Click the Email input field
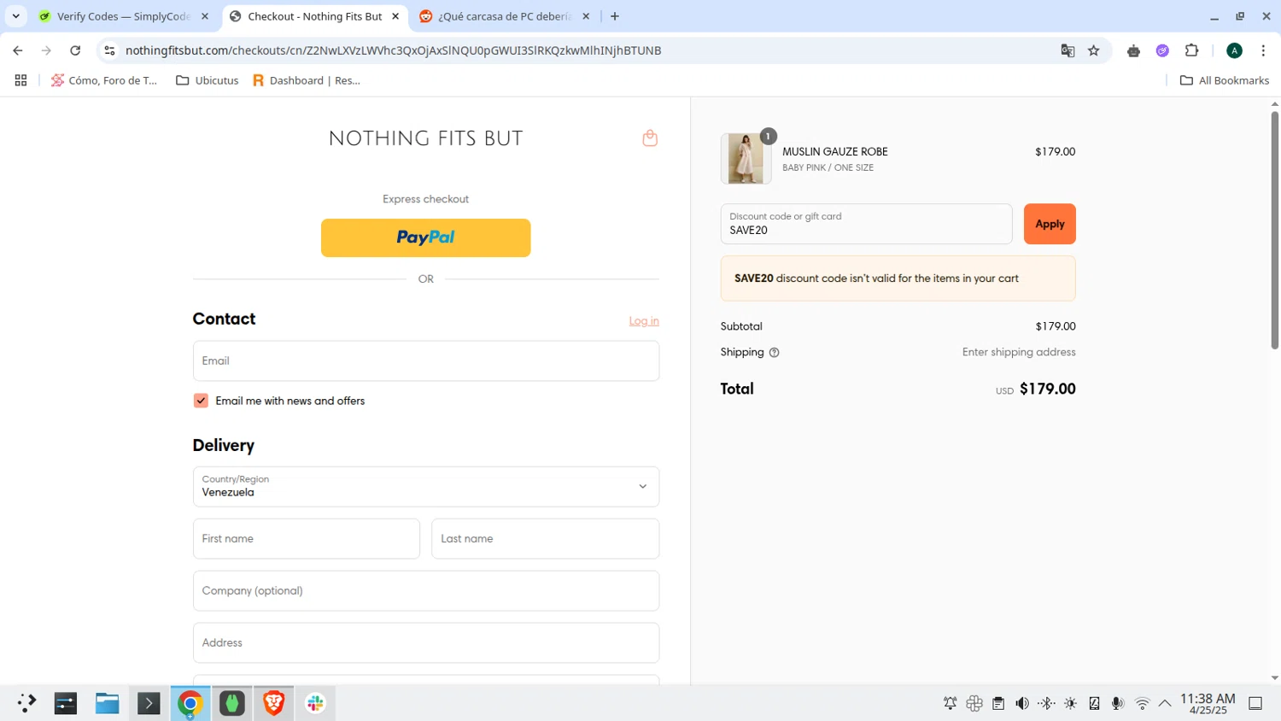The image size is (1281, 721). click(425, 360)
